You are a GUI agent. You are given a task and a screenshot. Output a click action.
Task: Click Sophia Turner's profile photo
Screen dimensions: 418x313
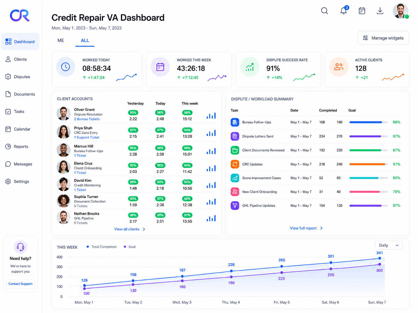(x=64, y=201)
